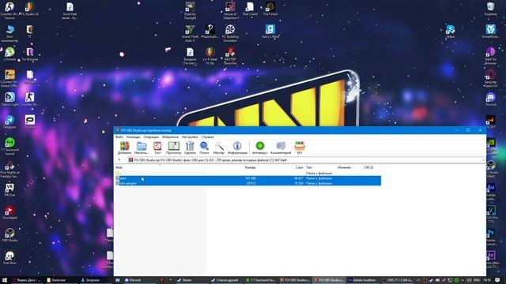The image size is (506, 284).
Task: Open the Операции menu
Action: [151, 136]
